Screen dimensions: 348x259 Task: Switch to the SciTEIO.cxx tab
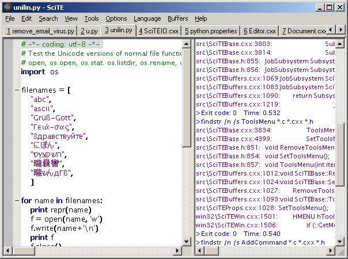(x=158, y=31)
